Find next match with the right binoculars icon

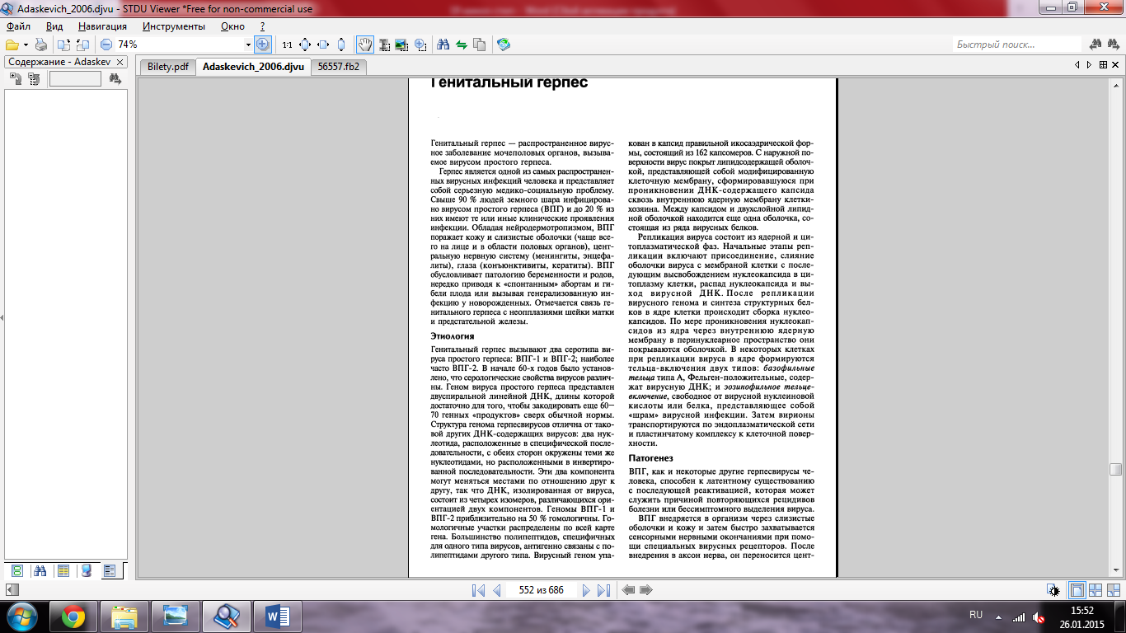1114,45
